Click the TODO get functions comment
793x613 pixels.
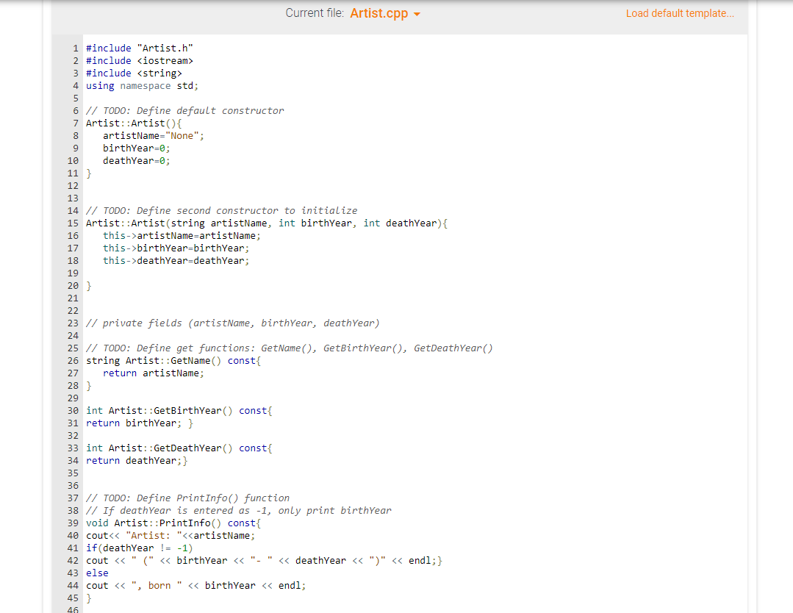point(290,348)
